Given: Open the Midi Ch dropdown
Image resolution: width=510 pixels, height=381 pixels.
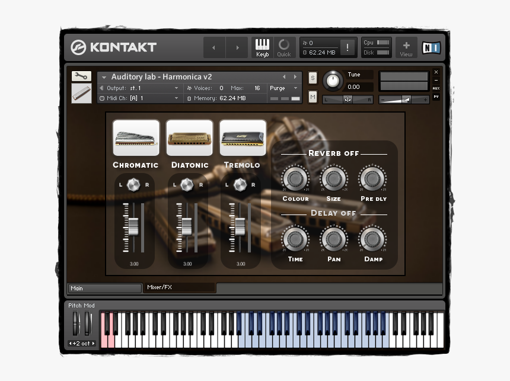Looking at the screenshot, I should [139, 98].
